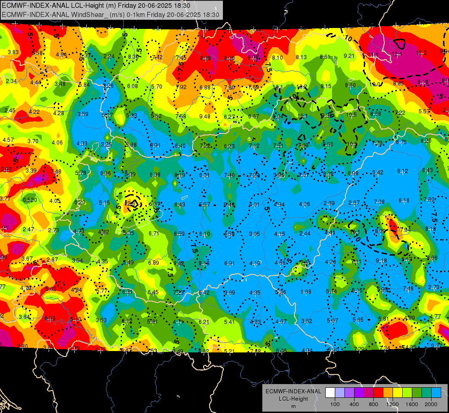Viewport: 449px width, 413px height.
Task: Click the wind shear value 5.07
Action: coord(332,320)
